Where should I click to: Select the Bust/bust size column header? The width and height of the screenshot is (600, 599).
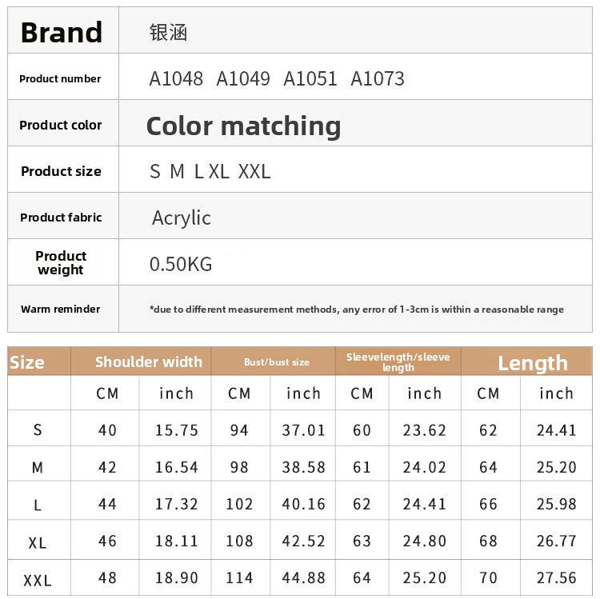[x=277, y=362]
